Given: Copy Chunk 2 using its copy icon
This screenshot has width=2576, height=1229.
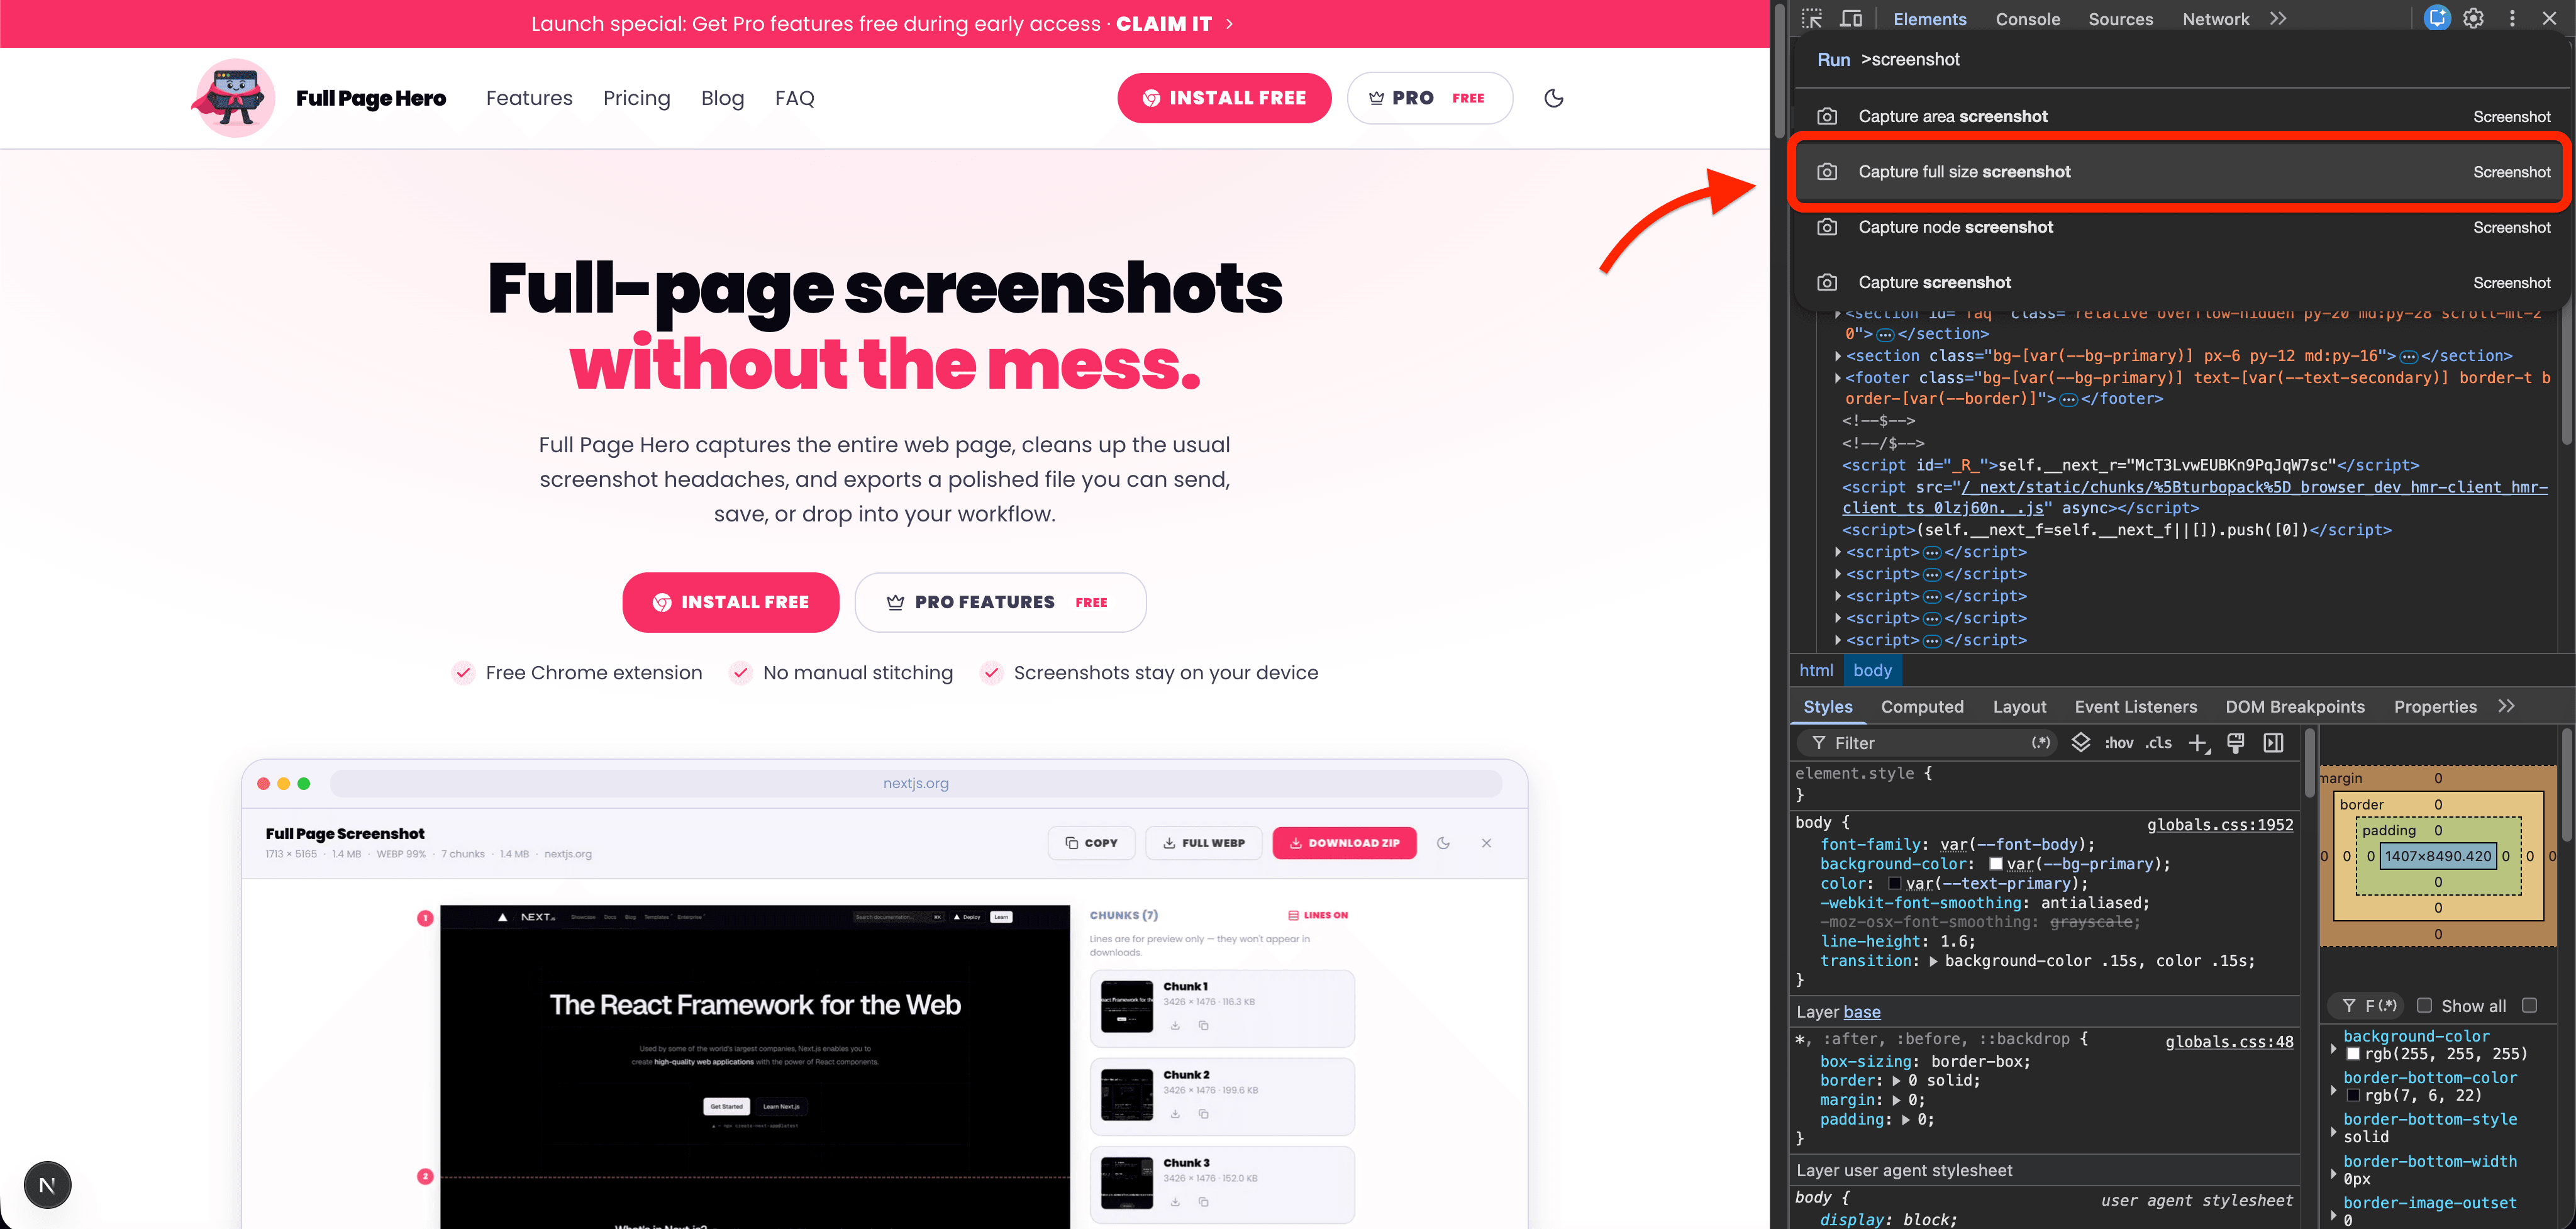Looking at the screenshot, I should coord(1203,1113).
